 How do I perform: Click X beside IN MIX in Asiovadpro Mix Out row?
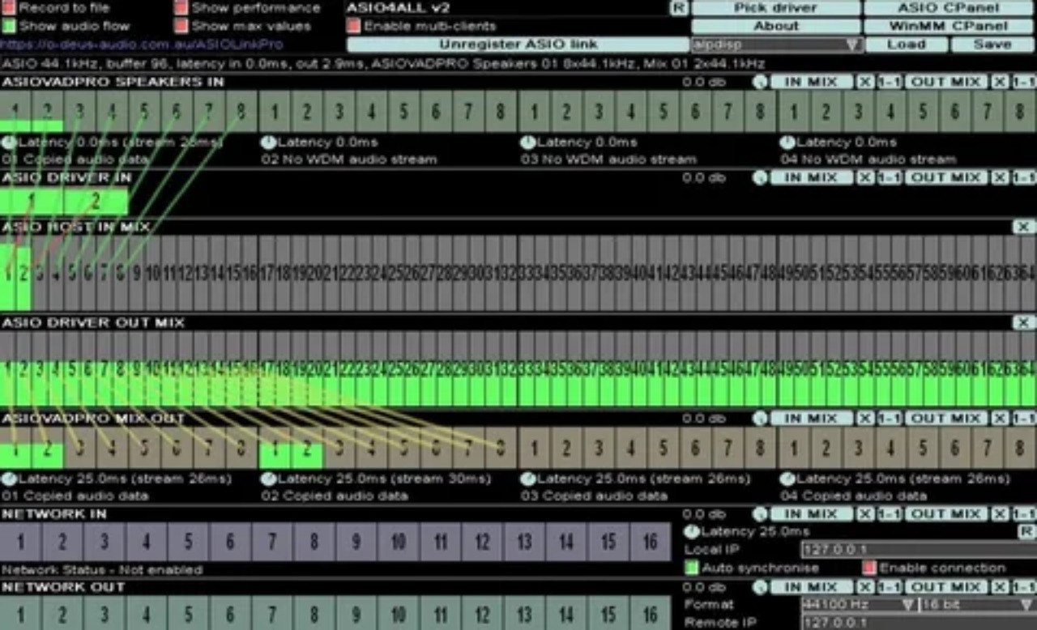tap(865, 419)
